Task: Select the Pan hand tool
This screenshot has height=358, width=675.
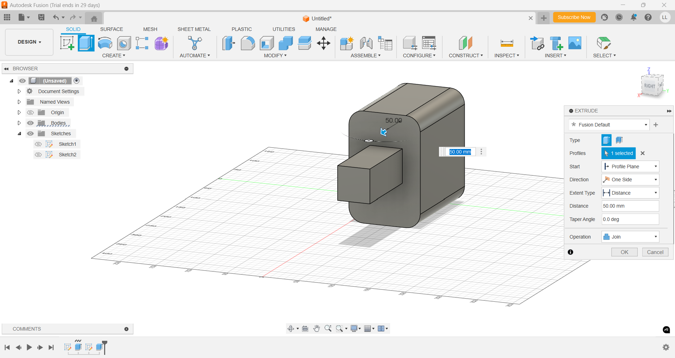Action: [317, 328]
